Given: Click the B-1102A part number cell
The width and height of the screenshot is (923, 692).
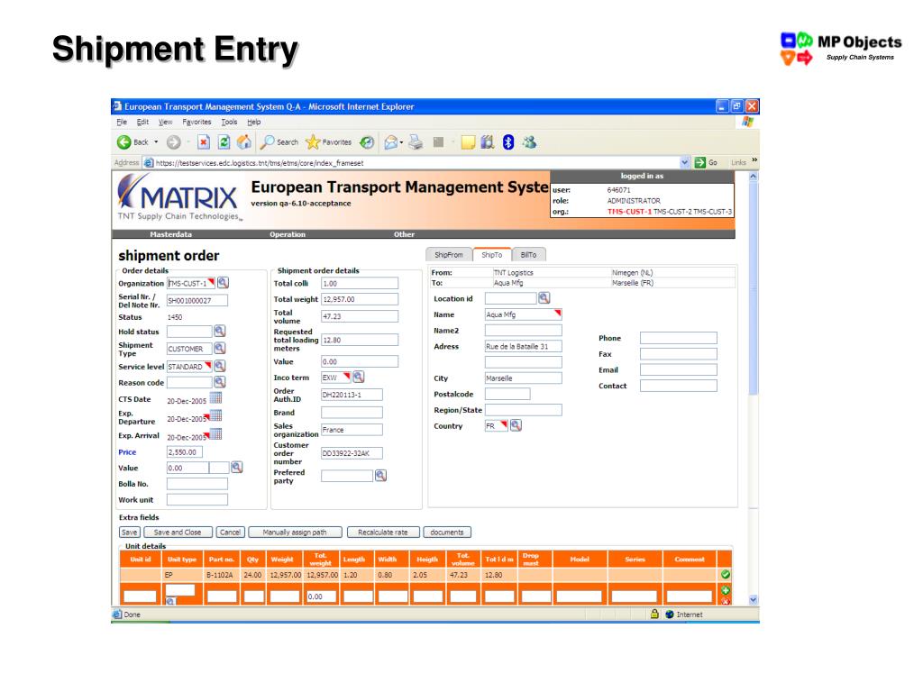Looking at the screenshot, I should (x=220, y=575).
